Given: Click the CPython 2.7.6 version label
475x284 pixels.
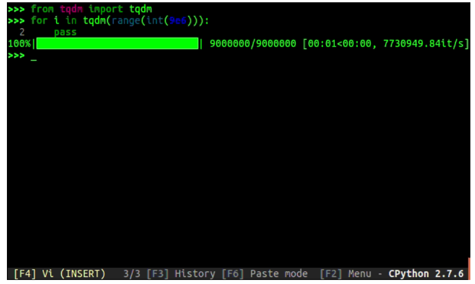Looking at the screenshot, I should [426, 274].
